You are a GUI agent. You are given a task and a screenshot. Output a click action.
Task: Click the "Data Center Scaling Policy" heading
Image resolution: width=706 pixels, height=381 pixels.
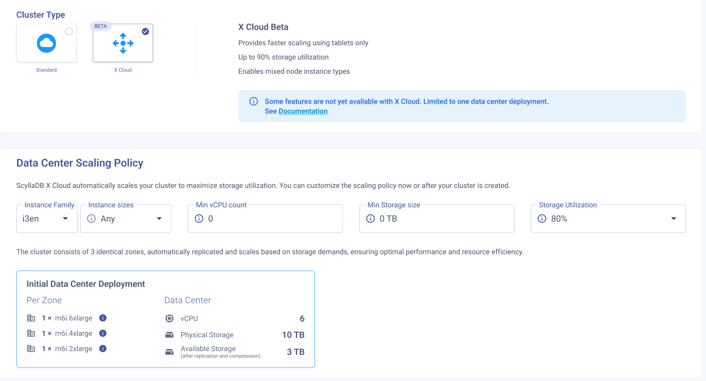point(80,163)
